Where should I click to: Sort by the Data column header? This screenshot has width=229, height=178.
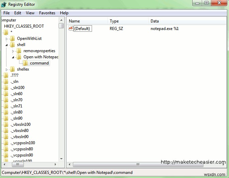tap(187, 21)
